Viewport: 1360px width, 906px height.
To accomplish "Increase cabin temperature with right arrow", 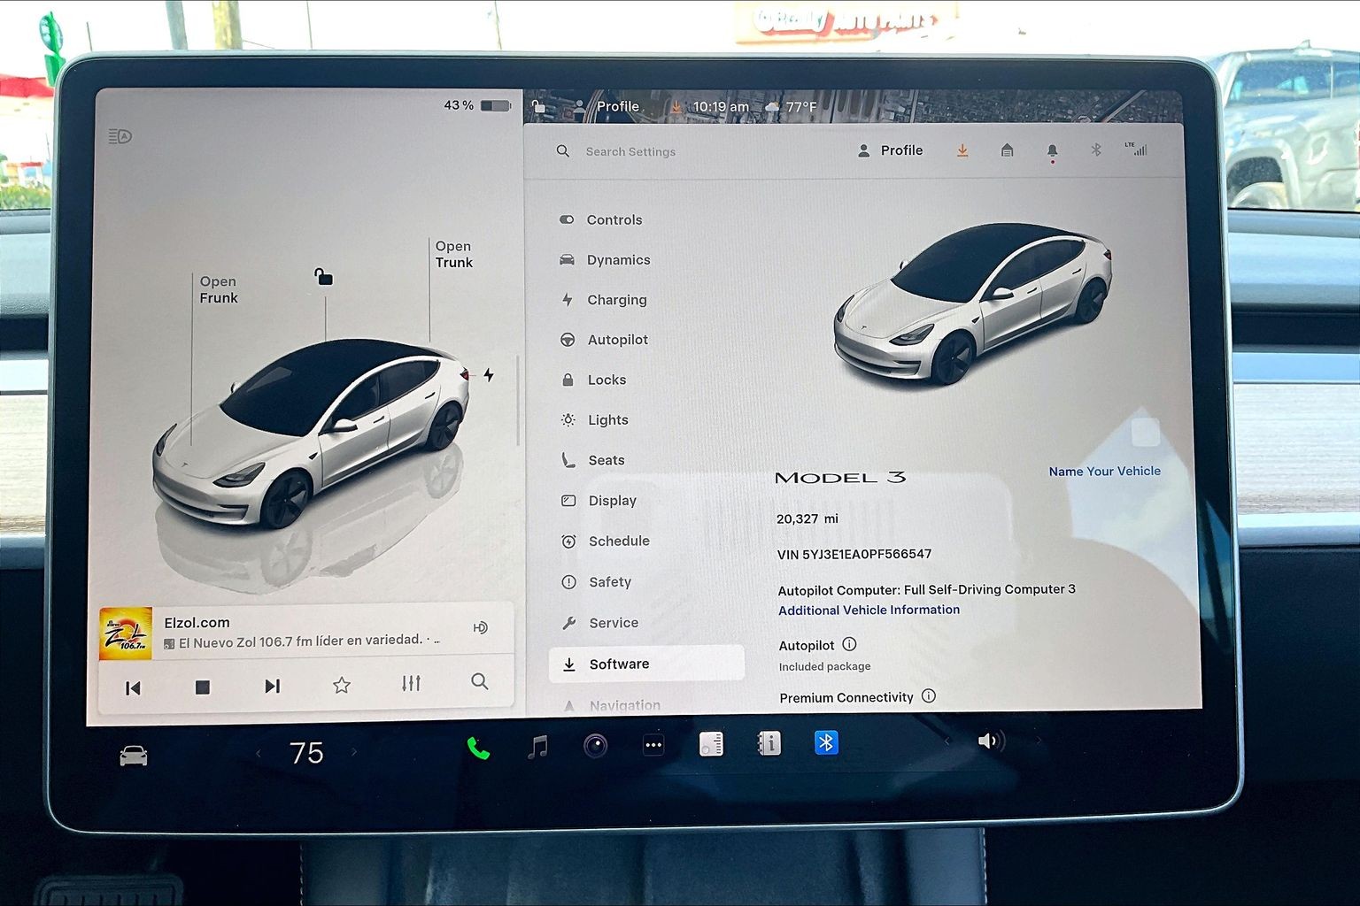I will point(354,753).
